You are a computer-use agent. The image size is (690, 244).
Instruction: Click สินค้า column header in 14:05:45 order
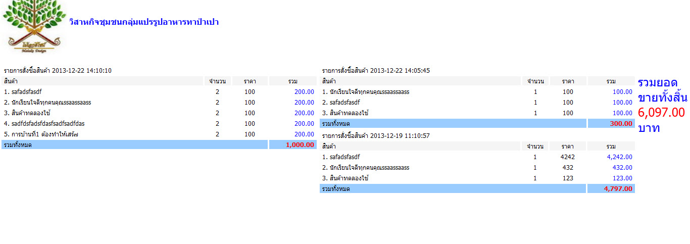tap(420, 81)
